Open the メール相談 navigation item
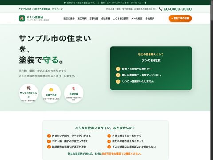The image size is (213, 160). pos(137,19)
